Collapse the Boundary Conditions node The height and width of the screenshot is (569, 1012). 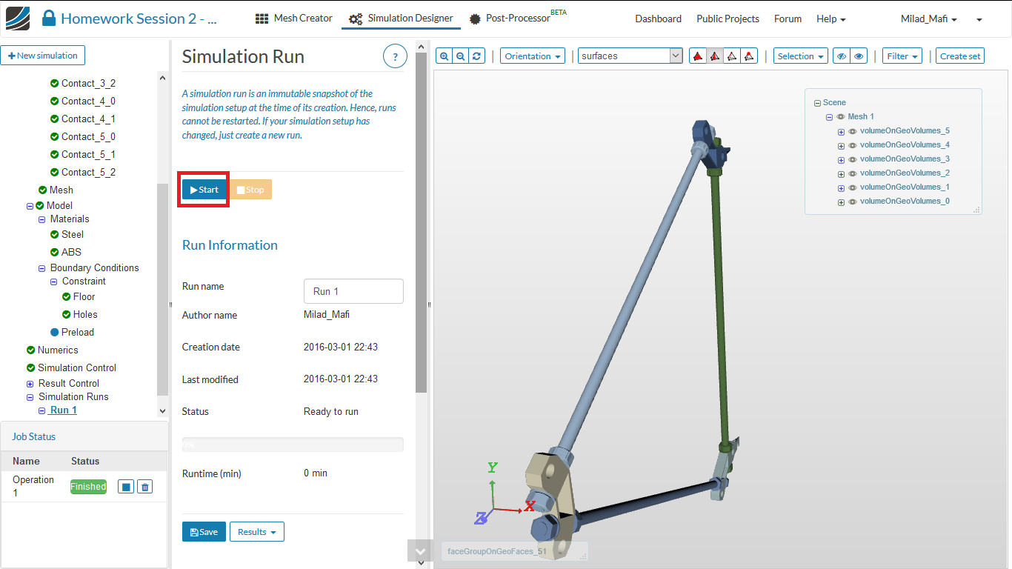(x=42, y=268)
